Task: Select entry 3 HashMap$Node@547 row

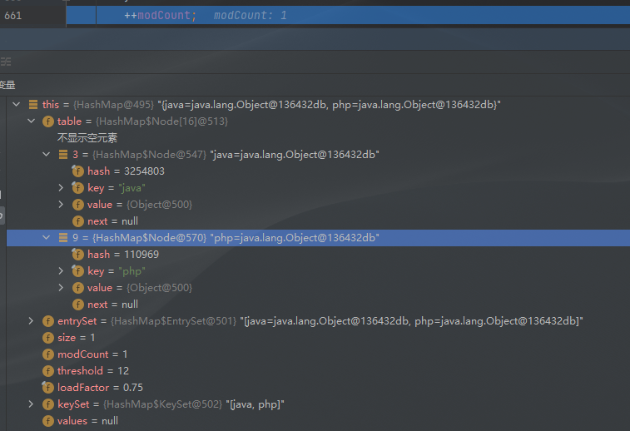Action: [x=318, y=154]
